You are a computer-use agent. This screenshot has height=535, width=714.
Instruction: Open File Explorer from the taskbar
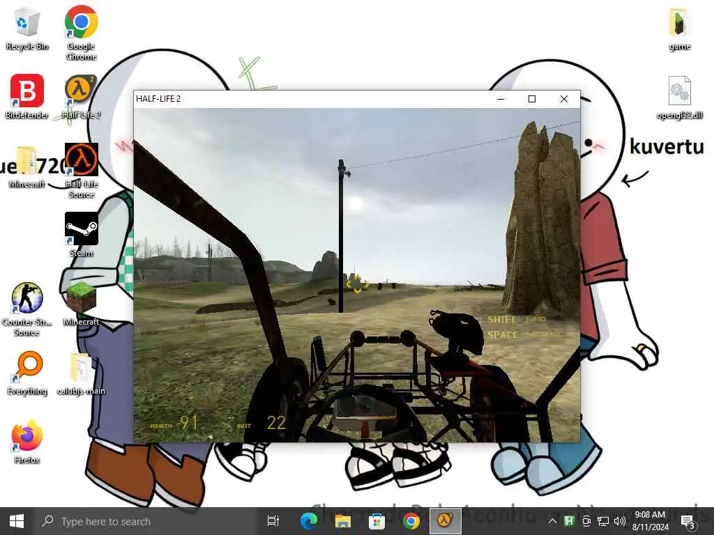(342, 521)
